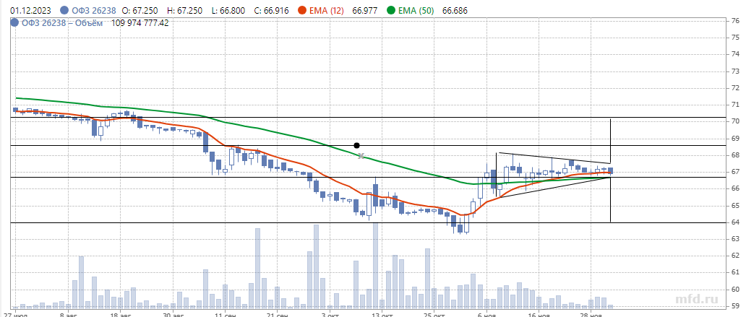Viewport: 746px width, 317px height.
Task: Click price axis label 69
Action: pyautogui.click(x=735, y=139)
